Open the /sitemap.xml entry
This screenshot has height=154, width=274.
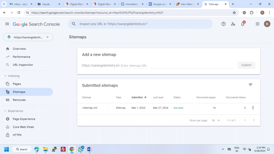[x=90, y=108]
